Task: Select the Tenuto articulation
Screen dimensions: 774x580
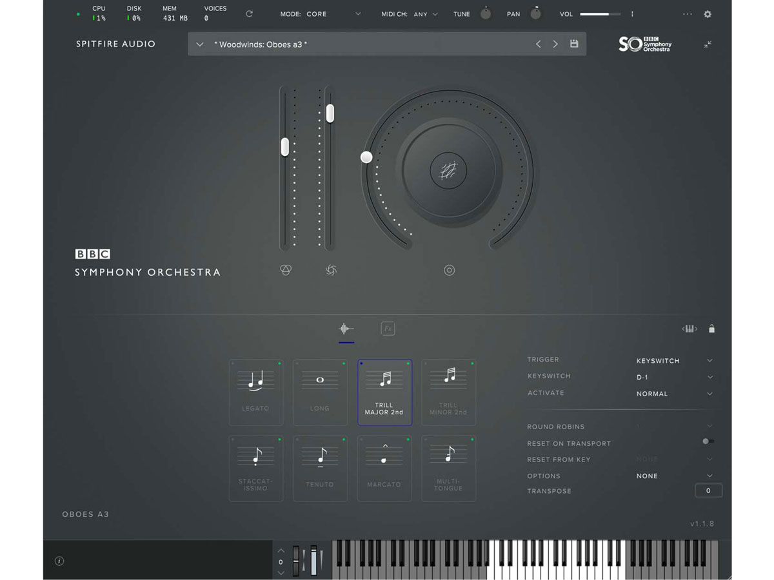Action: tap(320, 469)
